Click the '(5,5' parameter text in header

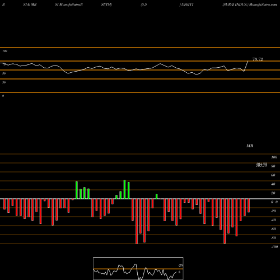[x=144, y=4]
